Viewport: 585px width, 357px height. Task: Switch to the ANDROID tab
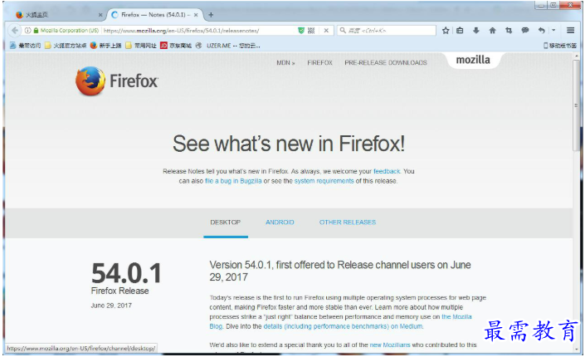pos(280,223)
